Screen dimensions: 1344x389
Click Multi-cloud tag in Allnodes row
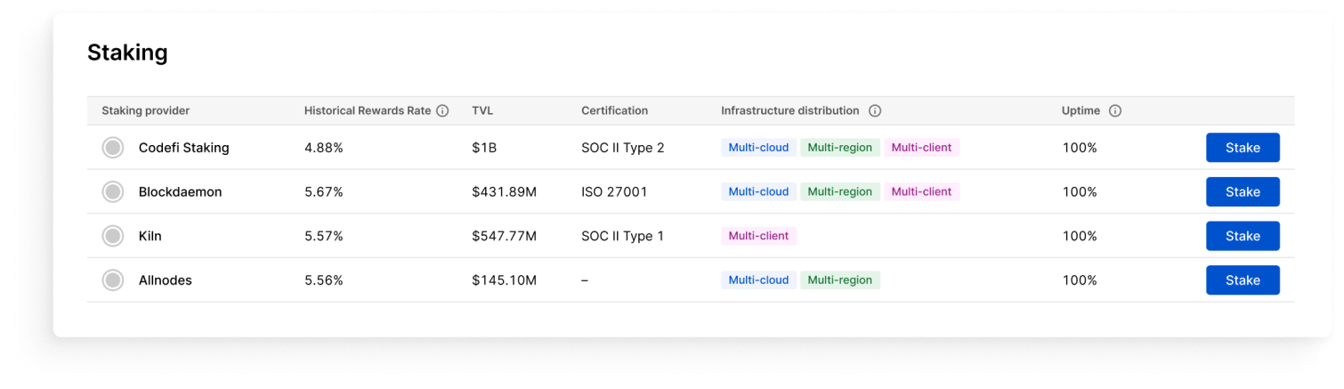[x=758, y=280]
